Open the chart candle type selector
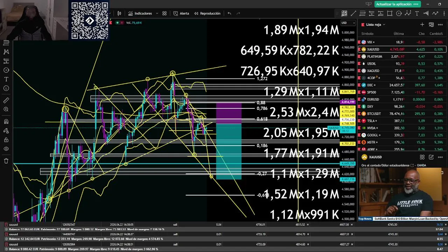 click(x=119, y=13)
